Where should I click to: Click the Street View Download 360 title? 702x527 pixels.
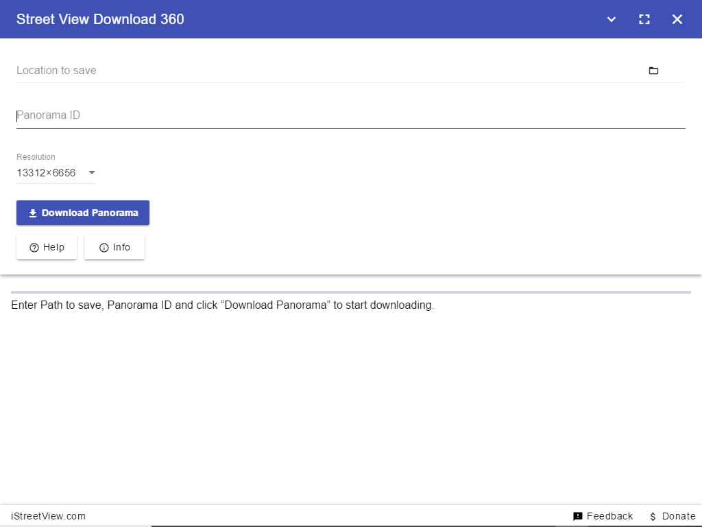coord(100,19)
